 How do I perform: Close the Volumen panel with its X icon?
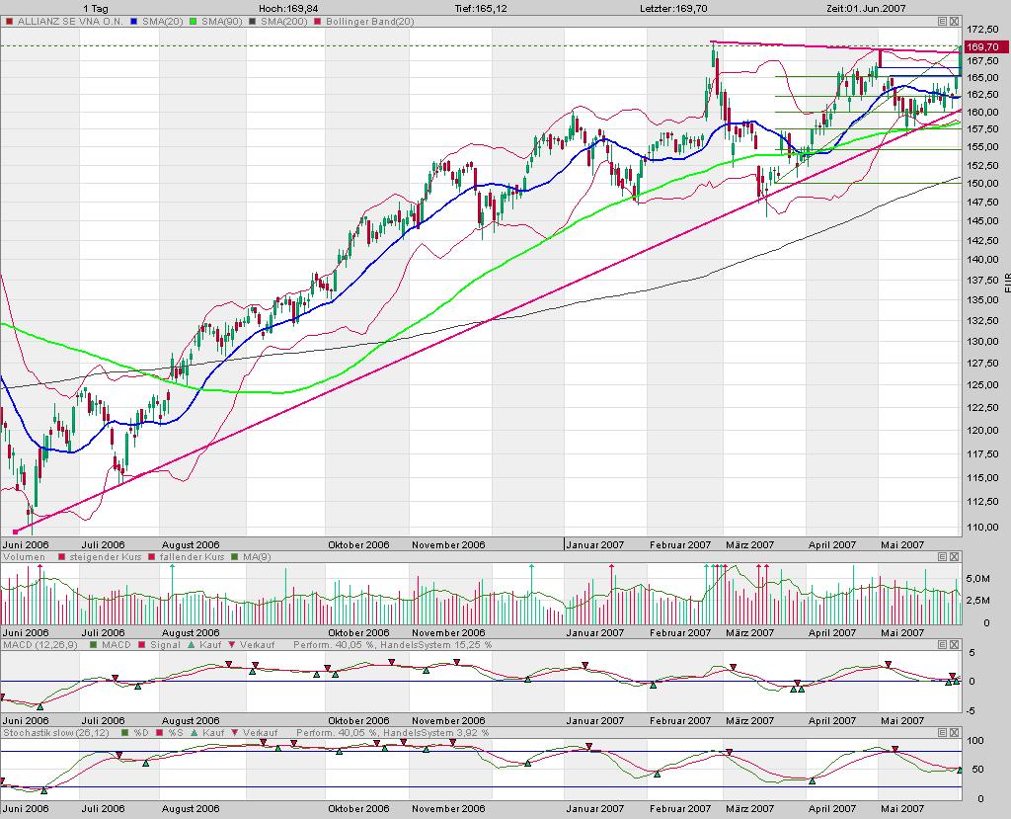point(955,556)
